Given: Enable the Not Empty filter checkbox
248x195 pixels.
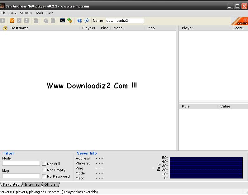Looking at the screenshot, I should [44, 170].
